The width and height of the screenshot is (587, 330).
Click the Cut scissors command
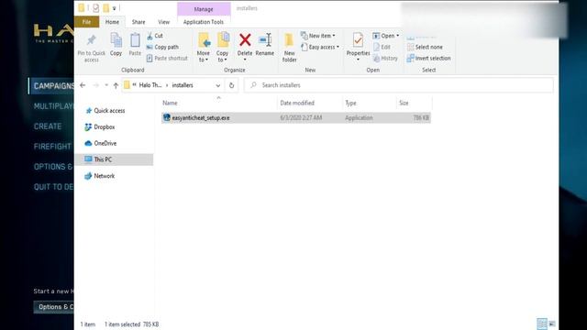[155, 36]
